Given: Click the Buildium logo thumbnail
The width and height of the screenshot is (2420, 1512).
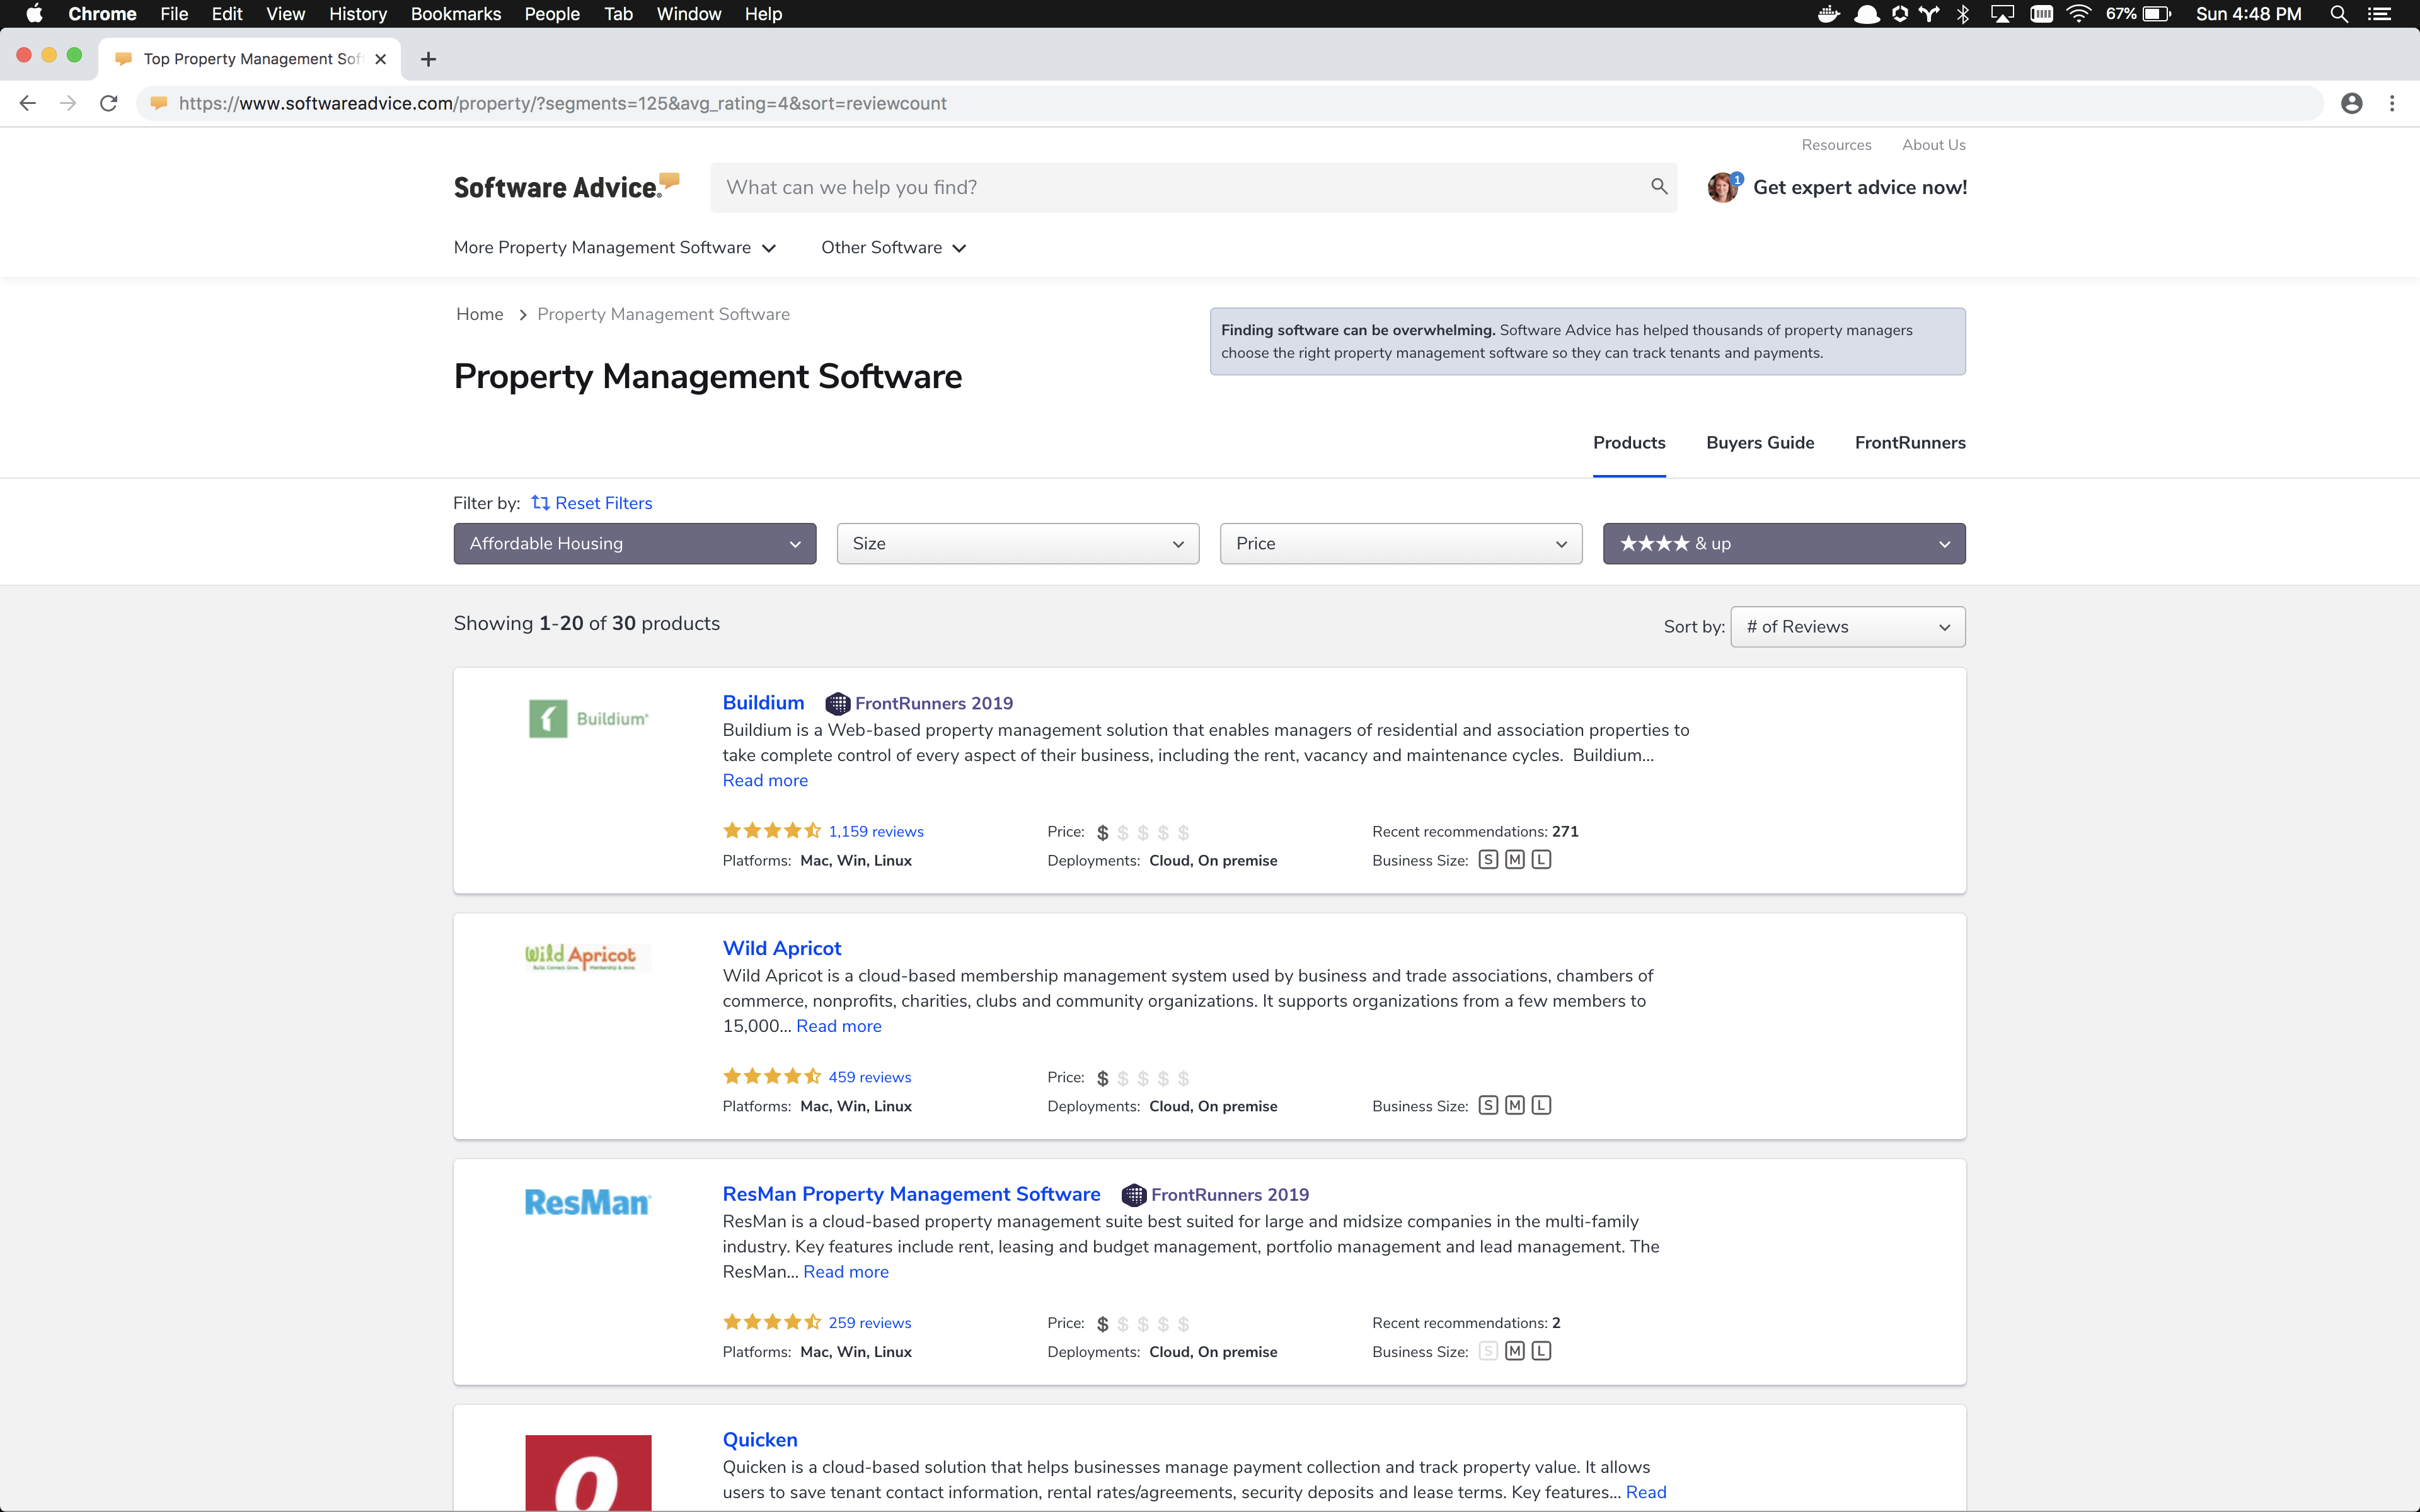Looking at the screenshot, I should click(x=588, y=719).
